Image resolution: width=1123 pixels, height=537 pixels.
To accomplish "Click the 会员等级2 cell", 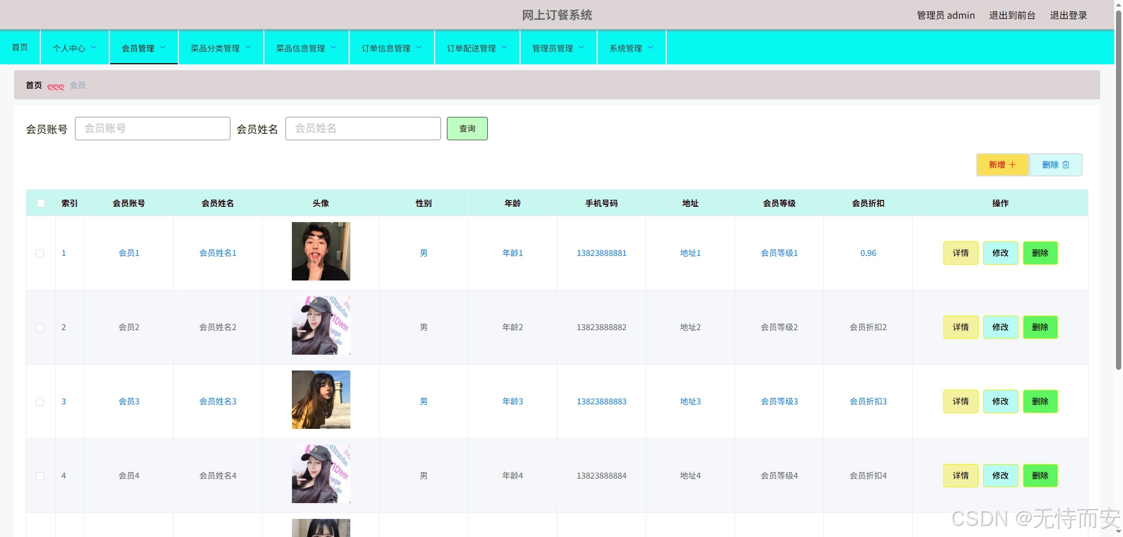I will click(779, 327).
